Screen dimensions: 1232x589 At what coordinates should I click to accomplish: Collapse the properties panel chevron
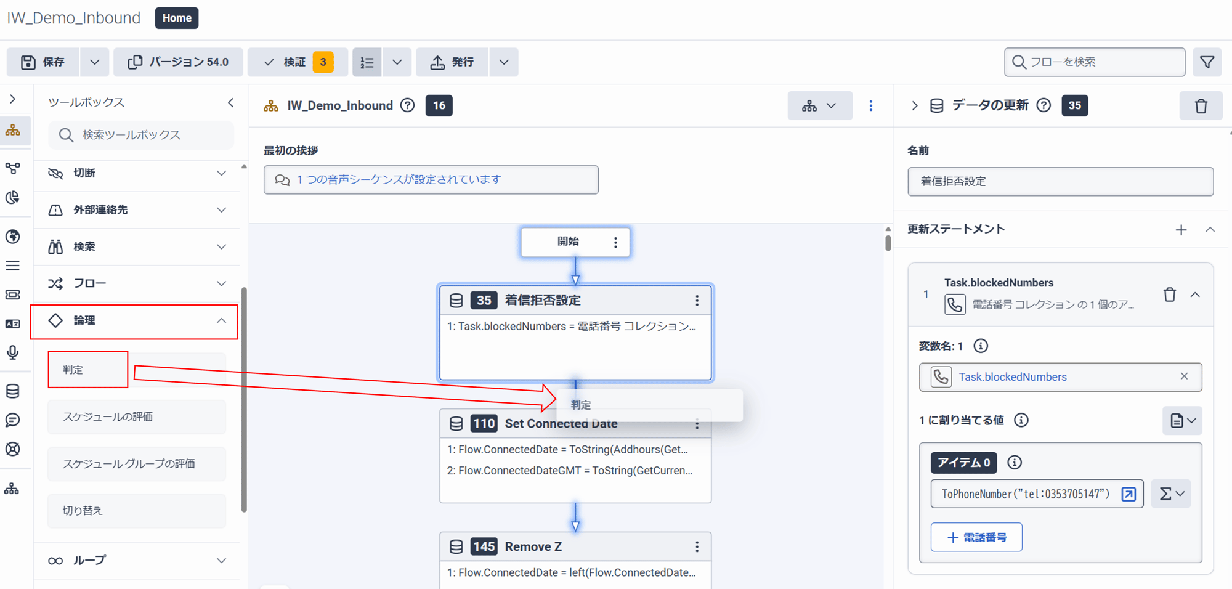[x=915, y=106]
